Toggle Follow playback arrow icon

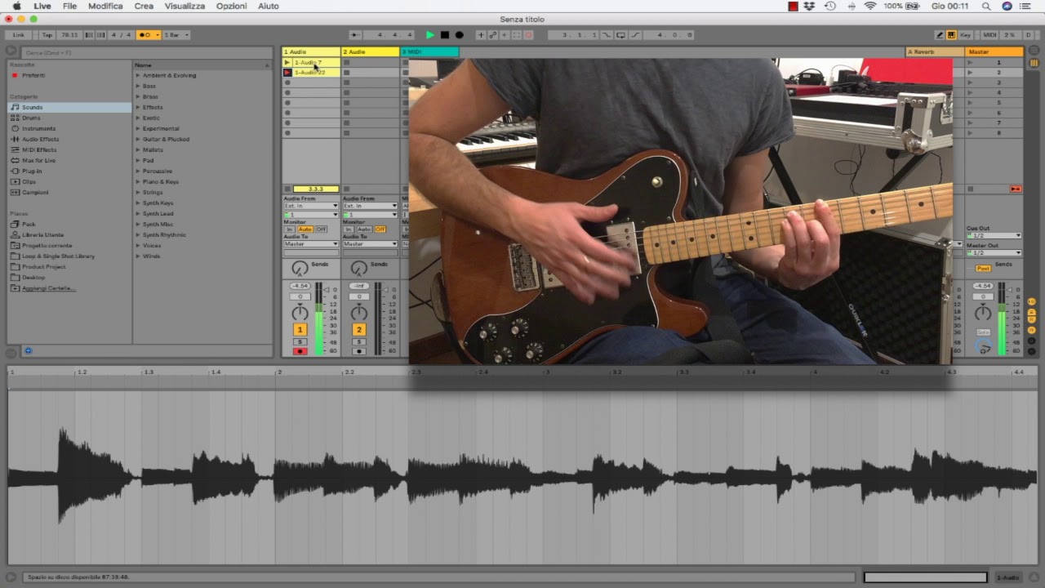click(354, 35)
